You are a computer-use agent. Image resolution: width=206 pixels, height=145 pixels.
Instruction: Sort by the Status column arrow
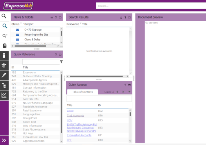coord(21,23)
